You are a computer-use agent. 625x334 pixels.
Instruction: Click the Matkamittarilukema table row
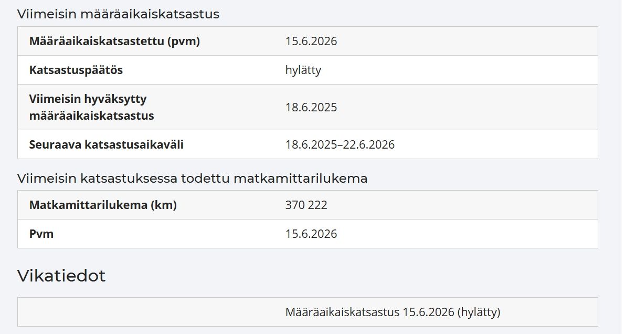pos(308,205)
